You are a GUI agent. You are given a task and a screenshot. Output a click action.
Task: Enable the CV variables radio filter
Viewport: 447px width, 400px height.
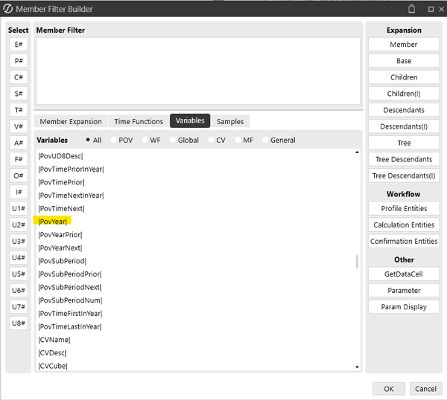(212, 140)
